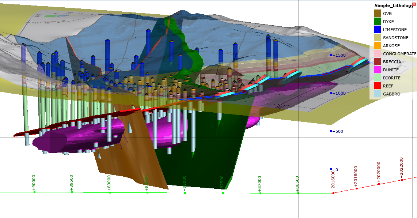Screen dimensions: 417x218
Task: Click the SANDSTONE khaki color swatch
Action: pyautogui.click(x=378, y=38)
